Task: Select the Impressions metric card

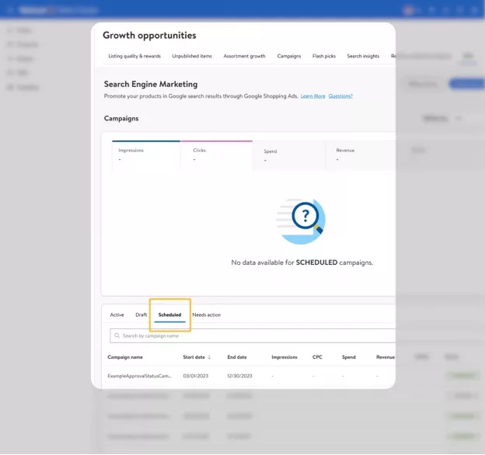Action: (x=145, y=155)
